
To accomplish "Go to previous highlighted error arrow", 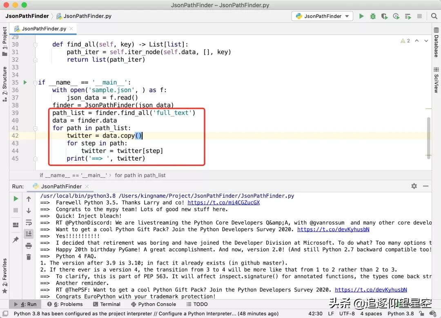I will pos(417,41).
